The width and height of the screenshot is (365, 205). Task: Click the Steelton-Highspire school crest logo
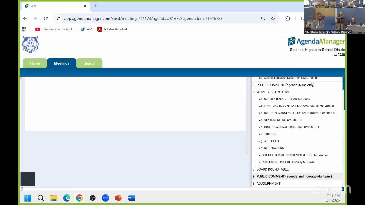tap(30, 44)
